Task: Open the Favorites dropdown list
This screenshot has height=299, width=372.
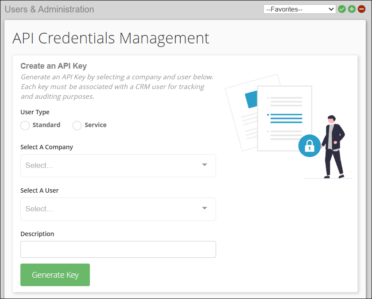Action: pyautogui.click(x=299, y=9)
